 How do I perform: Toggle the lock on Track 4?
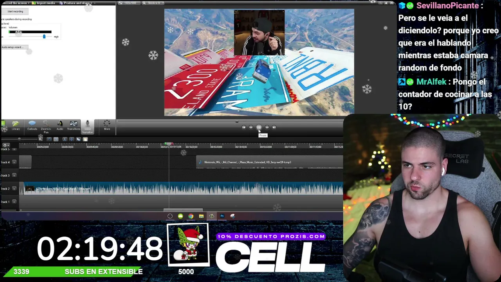point(14,162)
